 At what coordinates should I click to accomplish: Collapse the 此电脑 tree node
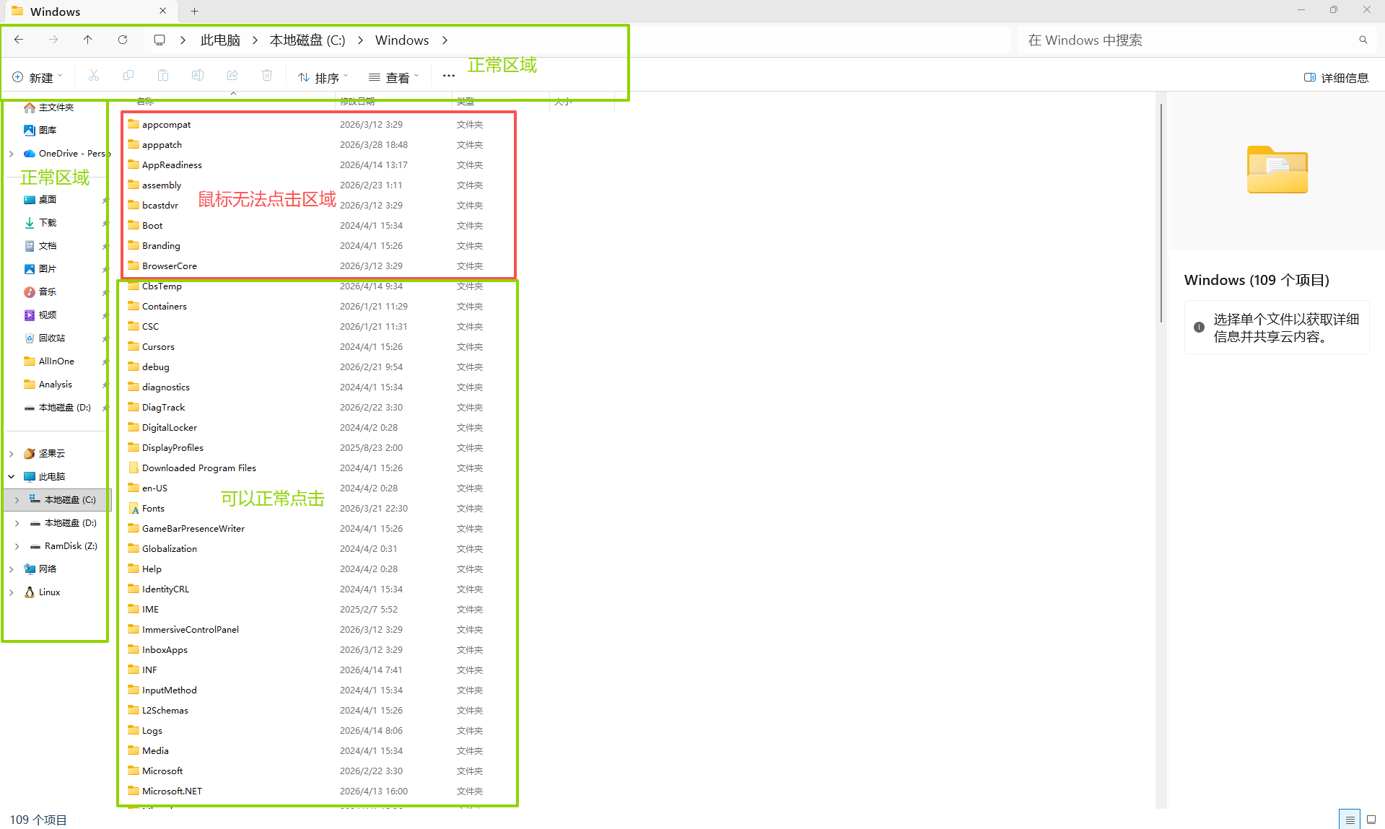(12, 477)
